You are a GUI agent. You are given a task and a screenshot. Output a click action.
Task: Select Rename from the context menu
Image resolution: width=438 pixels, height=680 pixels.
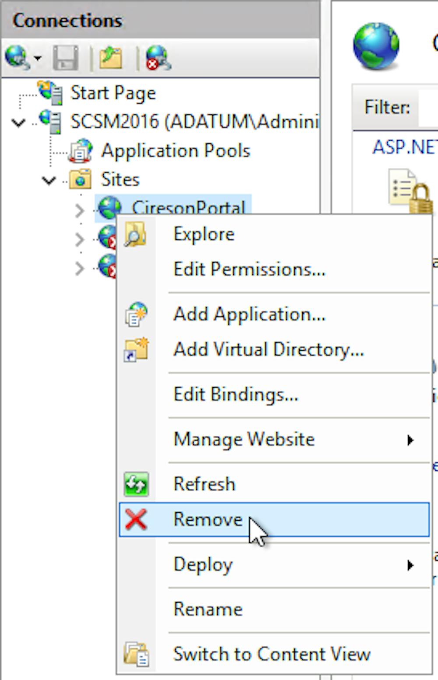[x=208, y=609]
